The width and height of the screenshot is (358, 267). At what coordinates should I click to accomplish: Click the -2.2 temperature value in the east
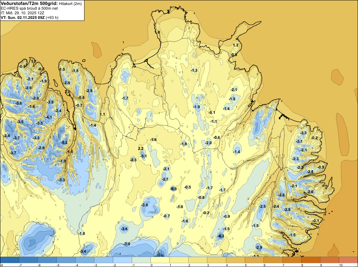300,167
